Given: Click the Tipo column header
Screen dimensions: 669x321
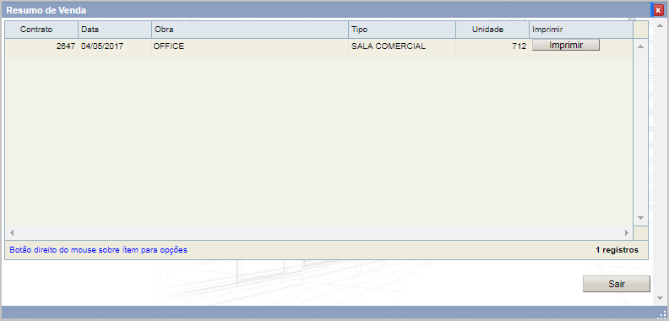Looking at the screenshot, I should [x=402, y=30].
